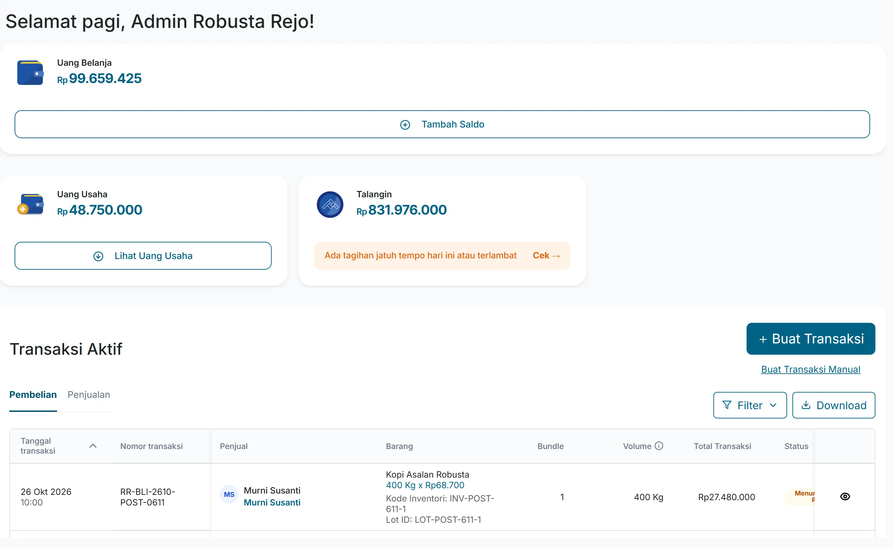This screenshot has height=548, width=894.
Task: Click the Penjual column header
Action: pyautogui.click(x=234, y=446)
